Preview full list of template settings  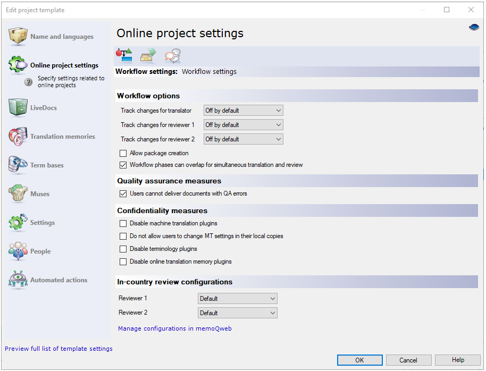pos(58,348)
